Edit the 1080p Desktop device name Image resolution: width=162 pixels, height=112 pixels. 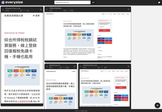(55, 8)
